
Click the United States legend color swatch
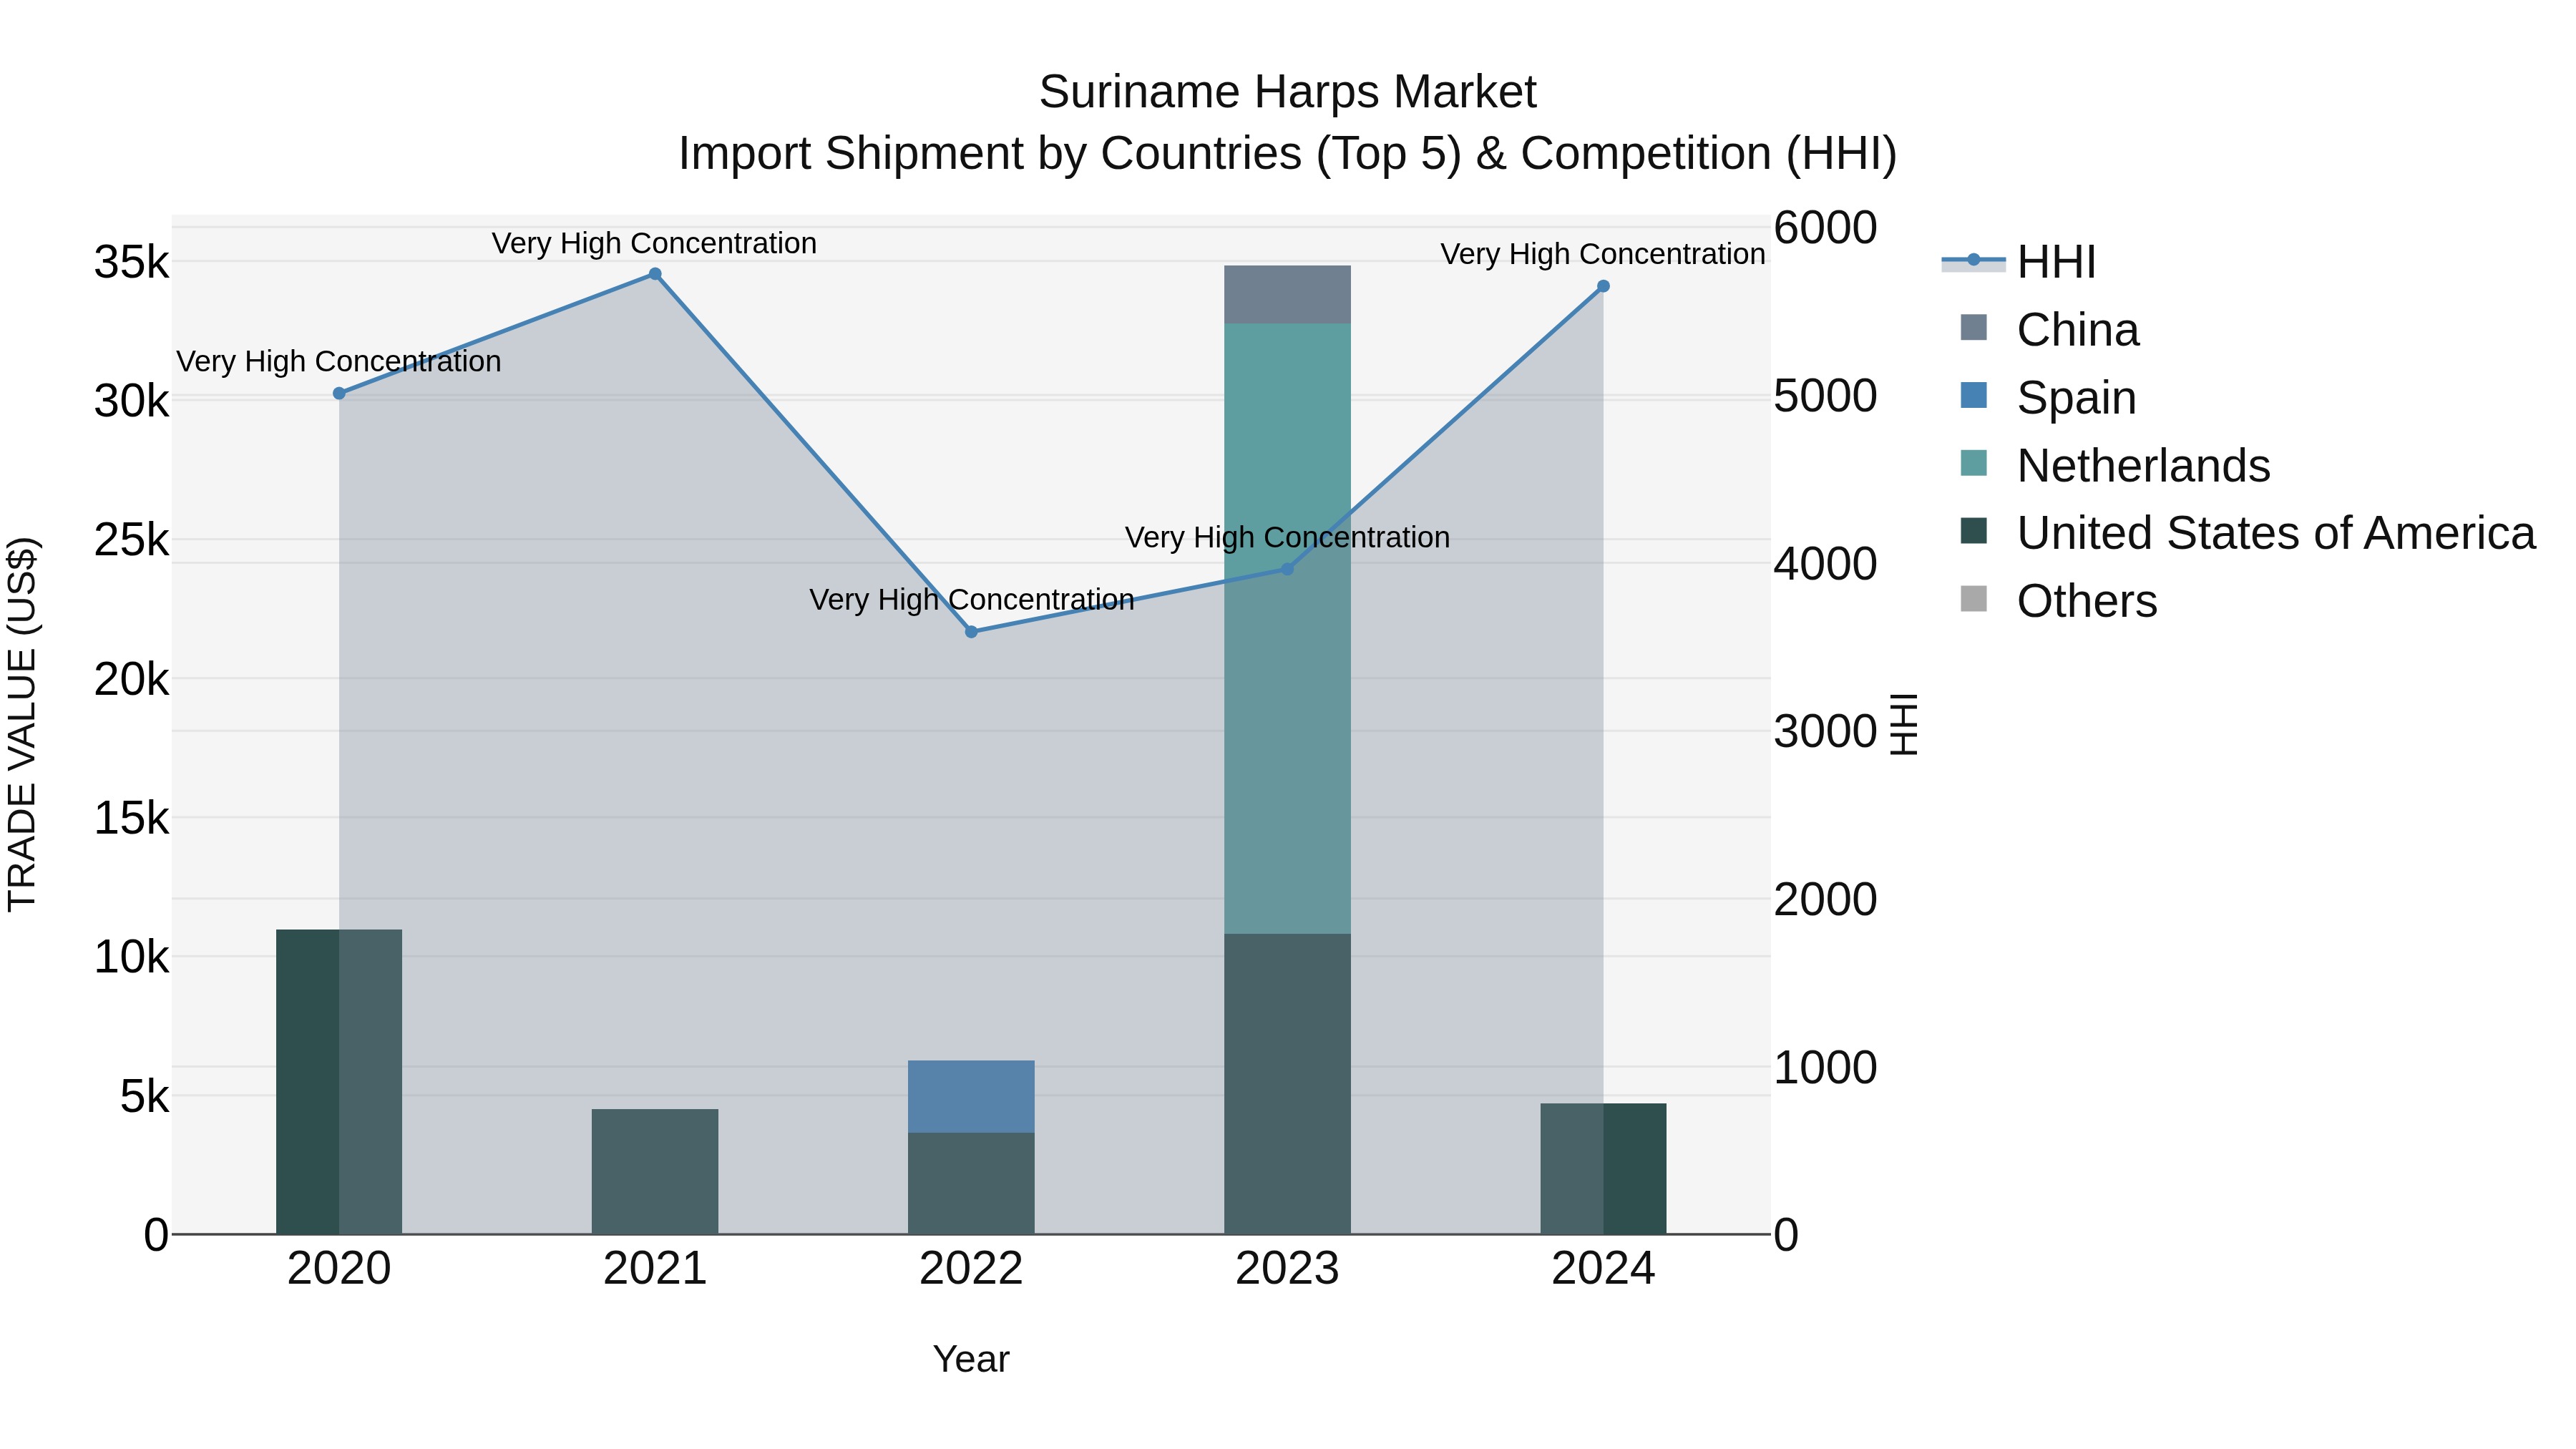1974,531
